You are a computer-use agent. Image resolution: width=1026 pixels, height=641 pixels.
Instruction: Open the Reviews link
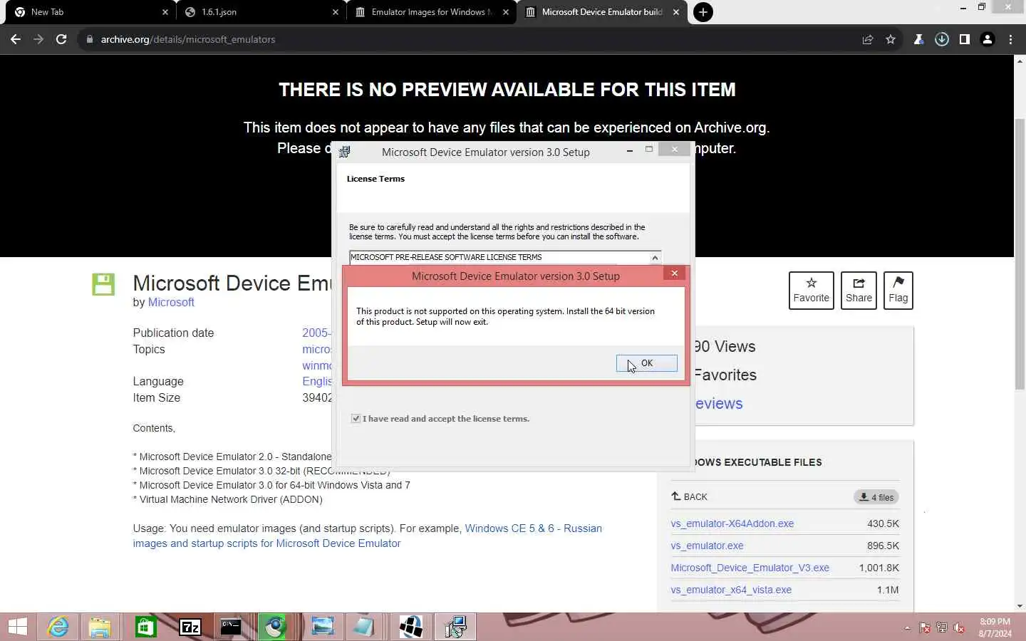pyautogui.click(x=719, y=404)
